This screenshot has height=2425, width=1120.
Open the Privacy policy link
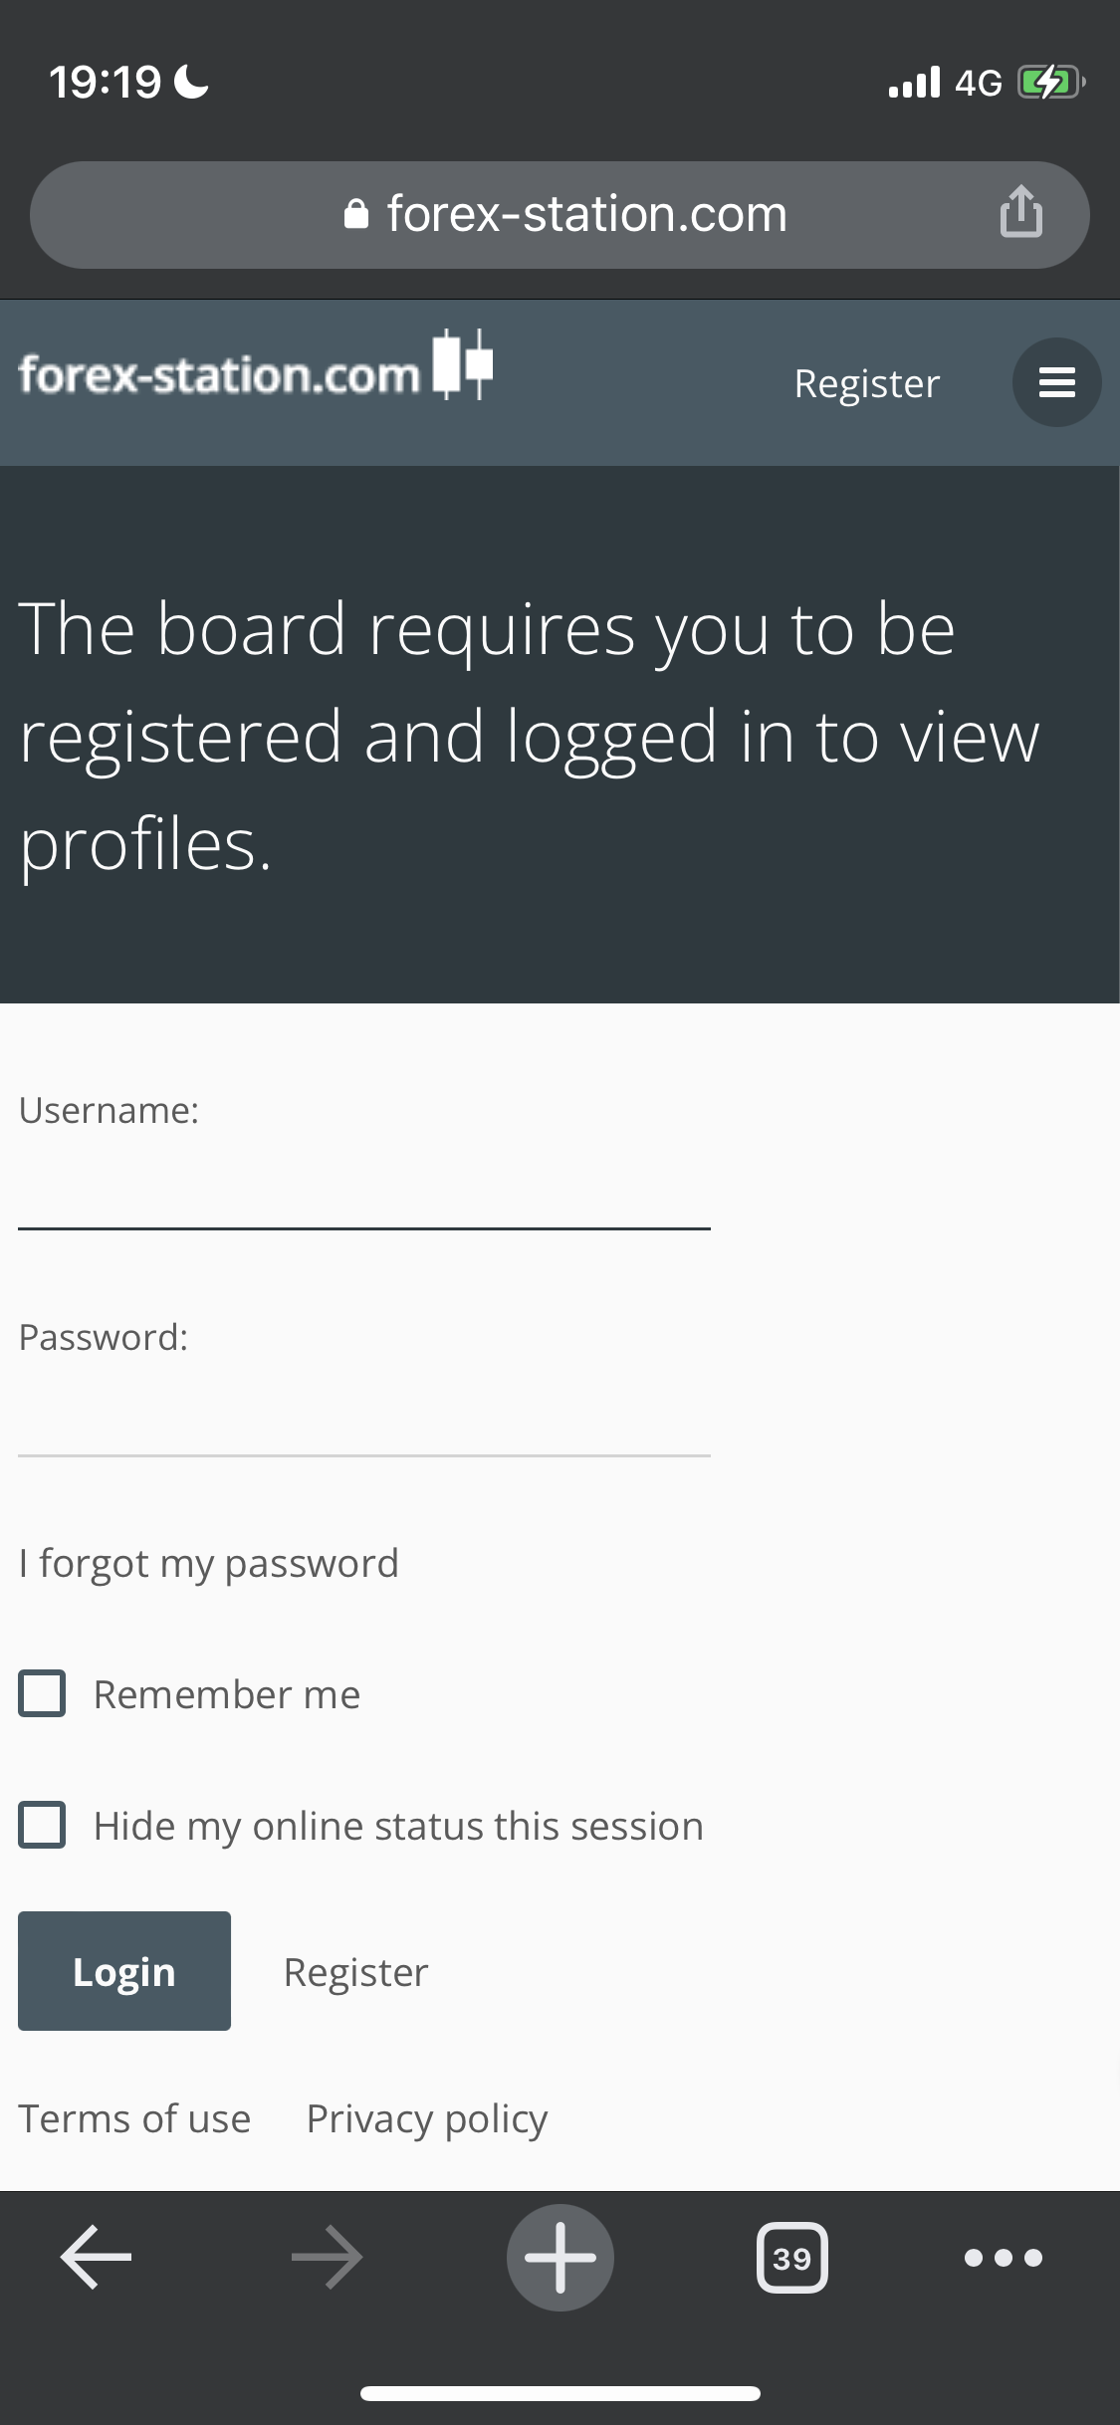pos(426,2118)
